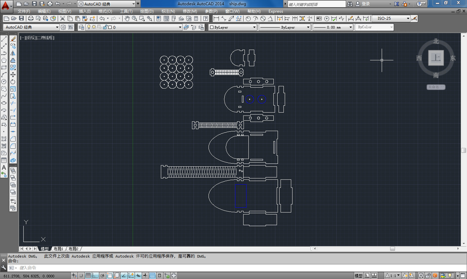Activate the Rotate modify tool
This screenshot has width=467, height=279.
click(x=13, y=82)
